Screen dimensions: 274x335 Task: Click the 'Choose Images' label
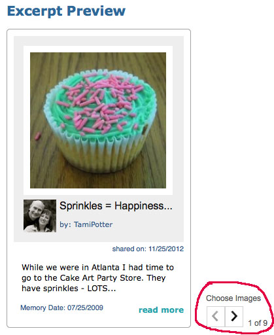tap(233, 298)
